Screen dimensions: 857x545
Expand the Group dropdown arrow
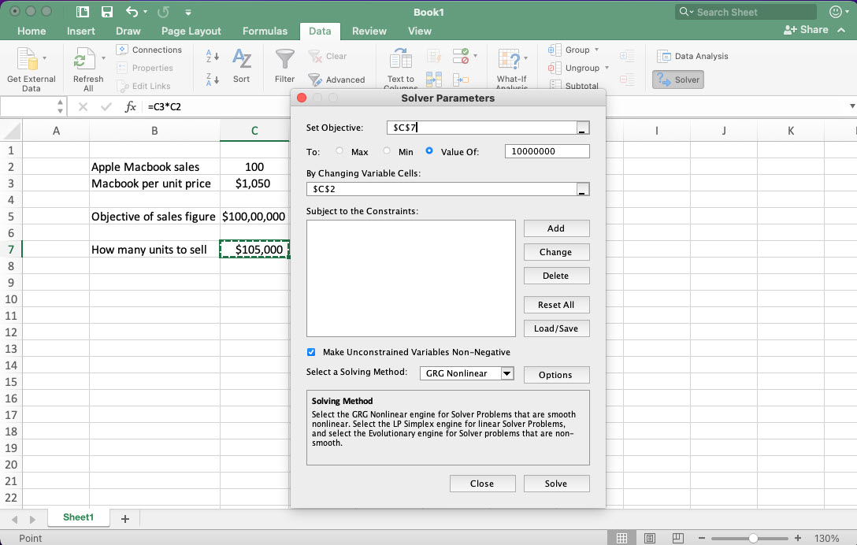pos(596,50)
